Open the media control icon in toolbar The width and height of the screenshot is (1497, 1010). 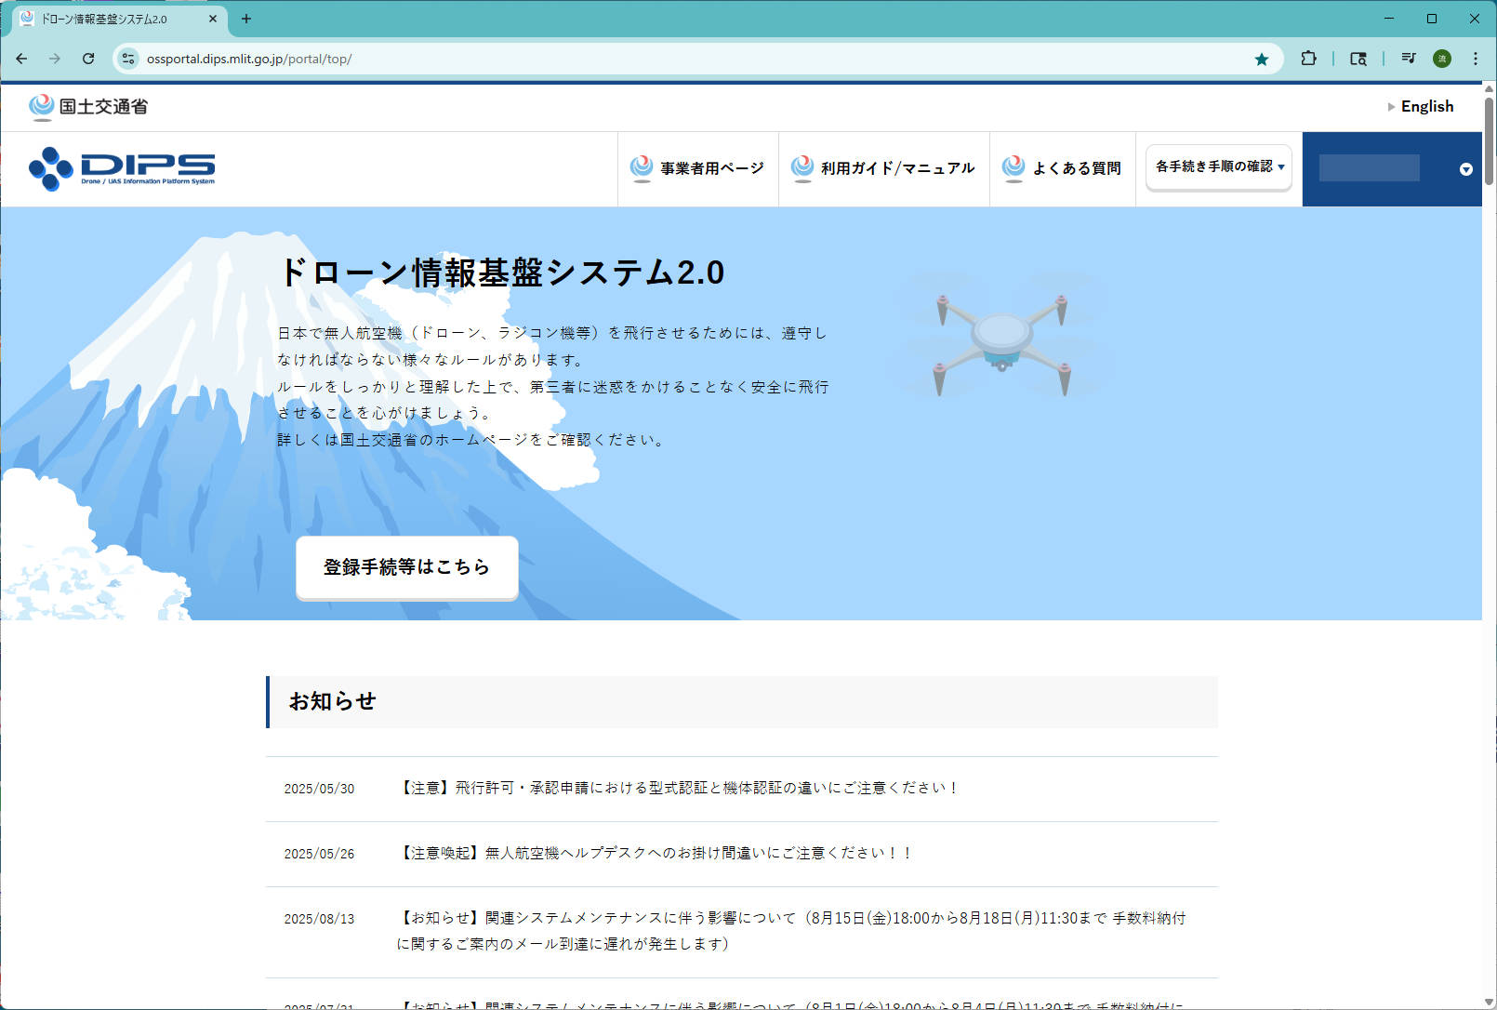pyautogui.click(x=1409, y=59)
